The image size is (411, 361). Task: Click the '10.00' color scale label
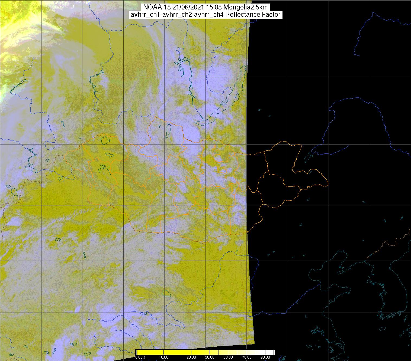pyautogui.click(x=164, y=357)
